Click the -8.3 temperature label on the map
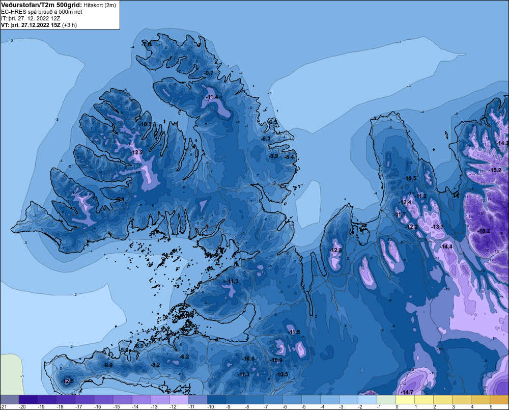 pyautogui.click(x=266, y=139)
